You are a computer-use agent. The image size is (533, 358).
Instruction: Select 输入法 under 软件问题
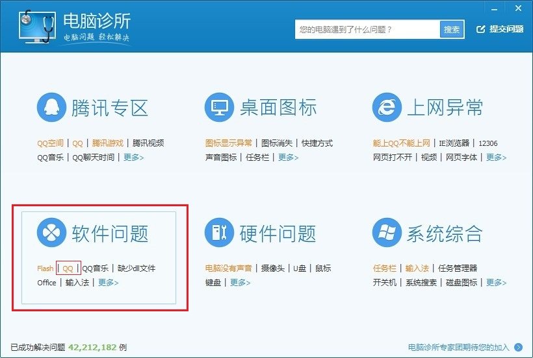click(x=77, y=282)
